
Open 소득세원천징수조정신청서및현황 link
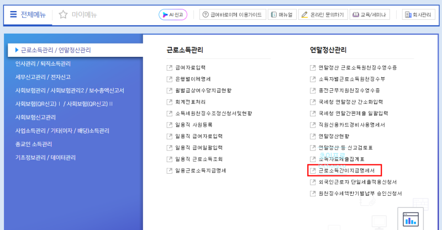pos(214,114)
